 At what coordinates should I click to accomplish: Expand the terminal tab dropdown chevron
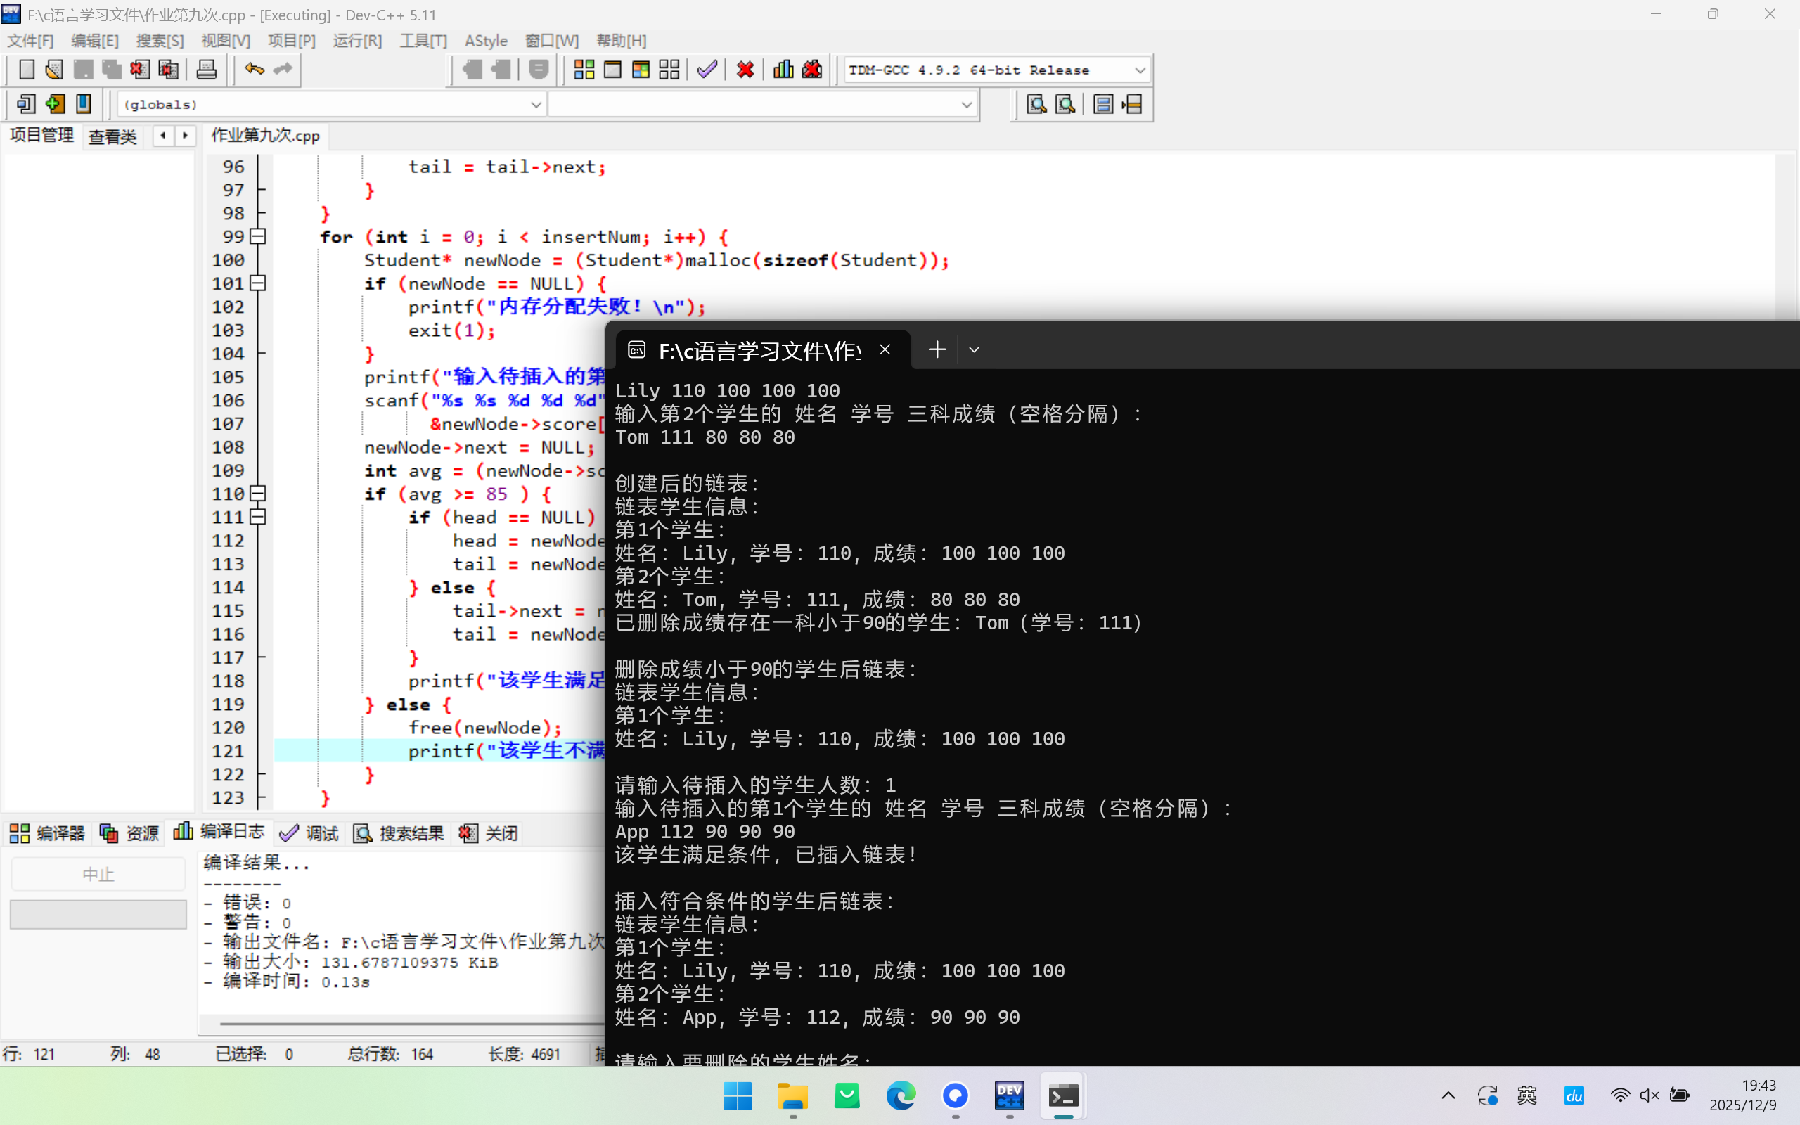[x=974, y=349]
